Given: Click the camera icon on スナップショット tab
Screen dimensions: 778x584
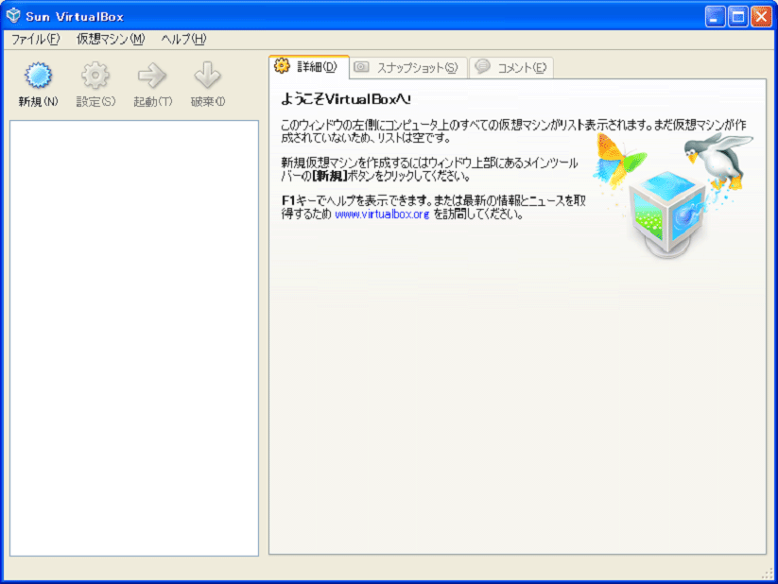Looking at the screenshot, I should [361, 66].
